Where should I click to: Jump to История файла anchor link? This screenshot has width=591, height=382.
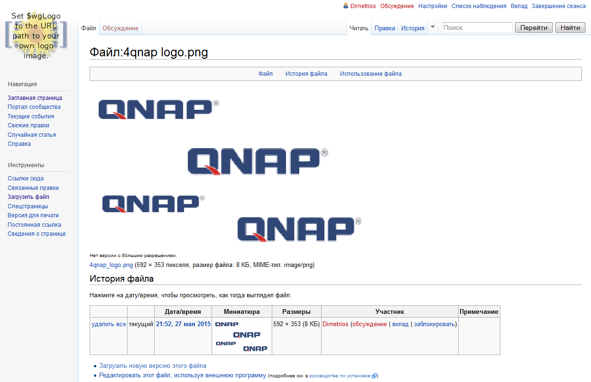click(306, 74)
